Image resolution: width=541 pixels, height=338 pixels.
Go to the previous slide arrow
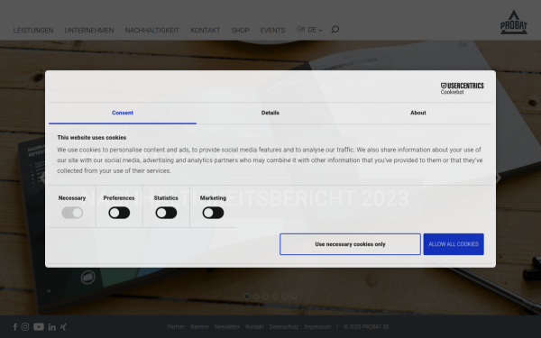tap(42, 178)
